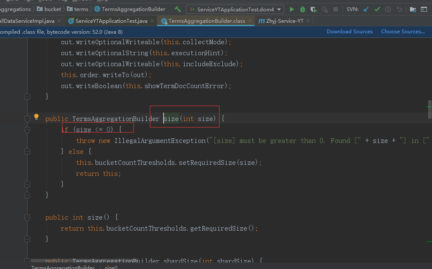Collapse the 'if (size <= 0)' block fold marker
This screenshot has height=269, width=432.
coord(27,130)
